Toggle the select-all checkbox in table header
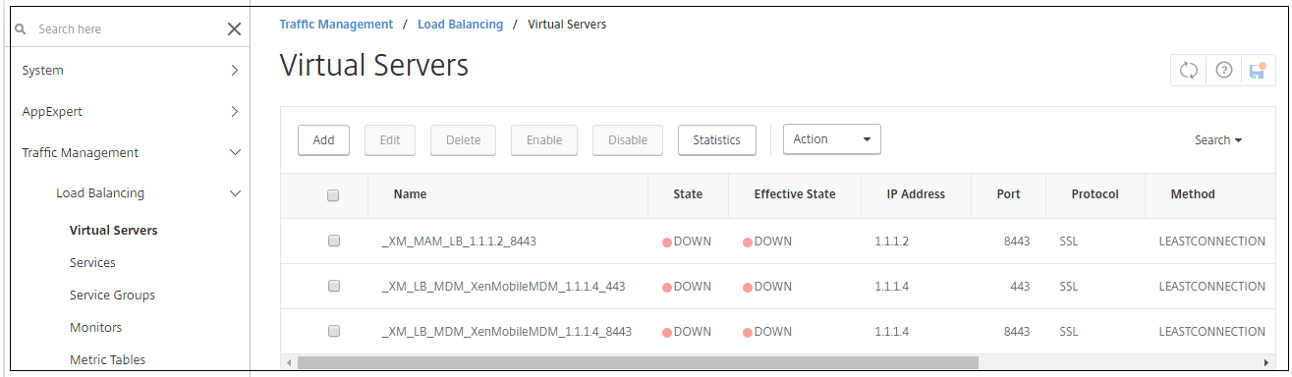1292x377 pixels. [x=333, y=195]
